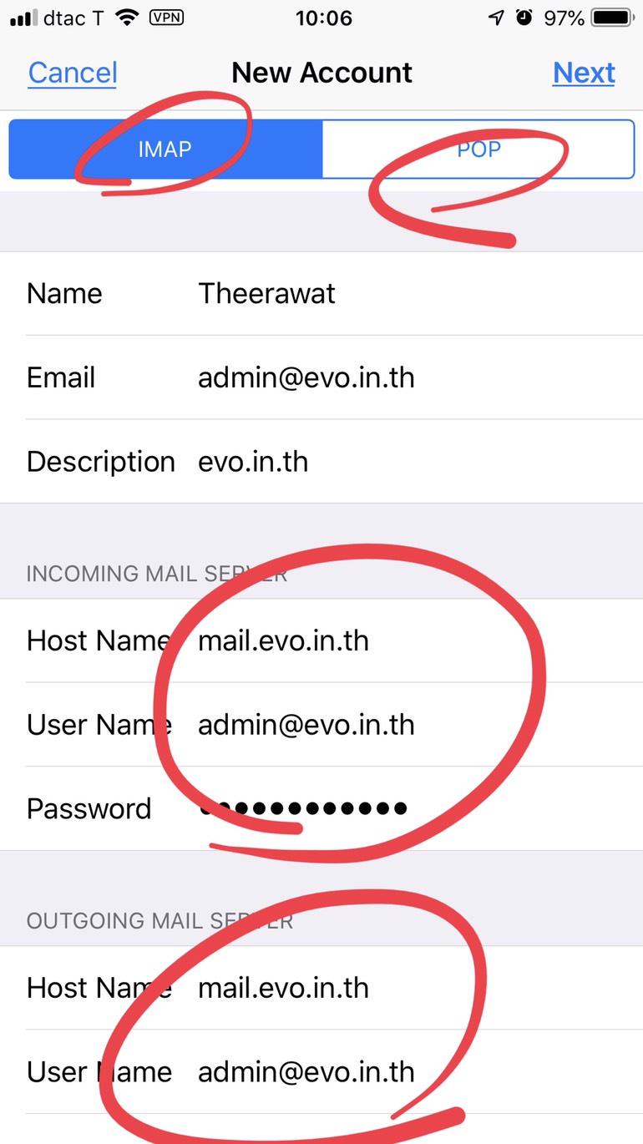Edit outgoing server User Name field
The image size is (643, 1144).
(x=321, y=1071)
